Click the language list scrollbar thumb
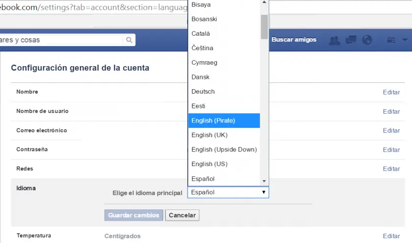Screen dimensions: 412x243 click(x=264, y=27)
